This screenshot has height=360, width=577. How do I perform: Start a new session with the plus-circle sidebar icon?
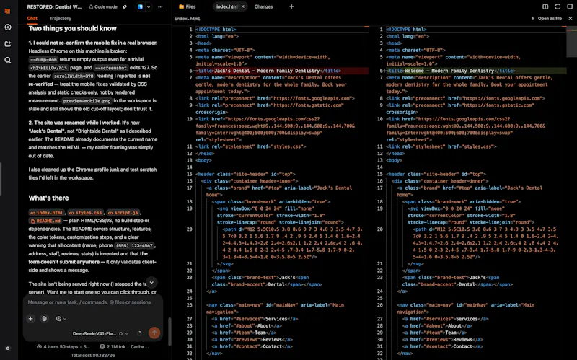[x=7, y=27]
